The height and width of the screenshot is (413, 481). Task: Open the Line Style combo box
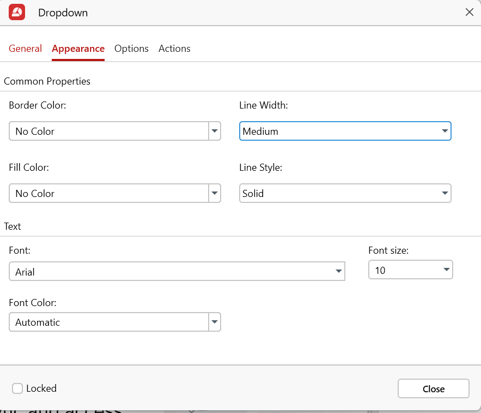(x=338, y=194)
